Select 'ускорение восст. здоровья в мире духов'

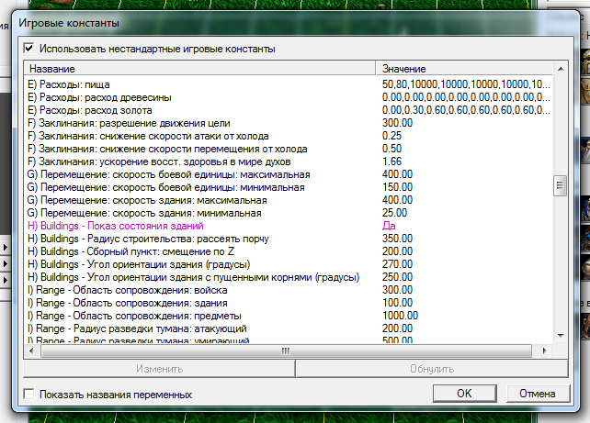coord(289,161)
